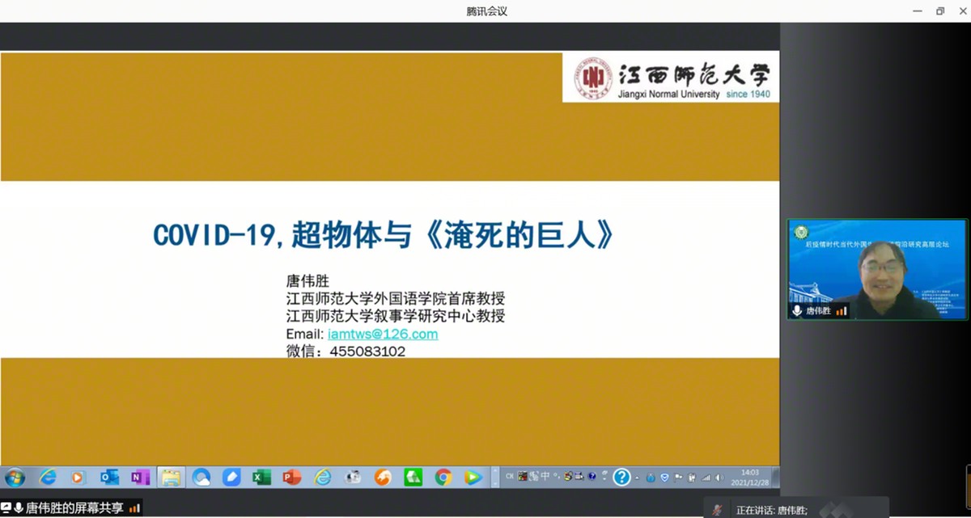Launch Internet Explorer next to the Start button
Image resolution: width=971 pixels, height=518 pixels.
[49, 477]
